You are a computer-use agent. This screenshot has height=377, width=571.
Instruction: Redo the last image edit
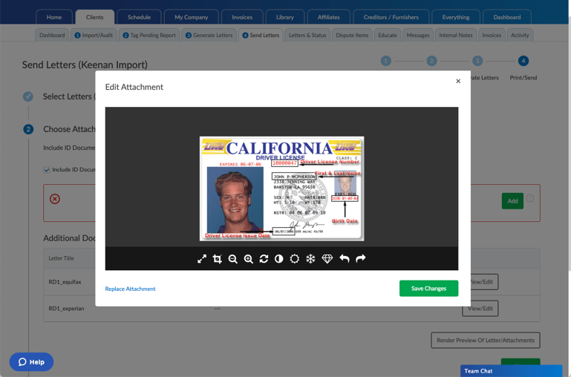(361, 259)
